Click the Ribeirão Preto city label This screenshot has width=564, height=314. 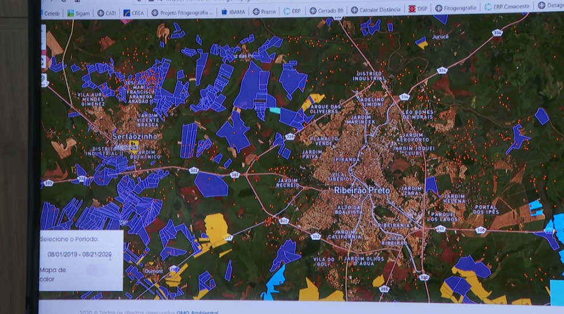(x=362, y=190)
